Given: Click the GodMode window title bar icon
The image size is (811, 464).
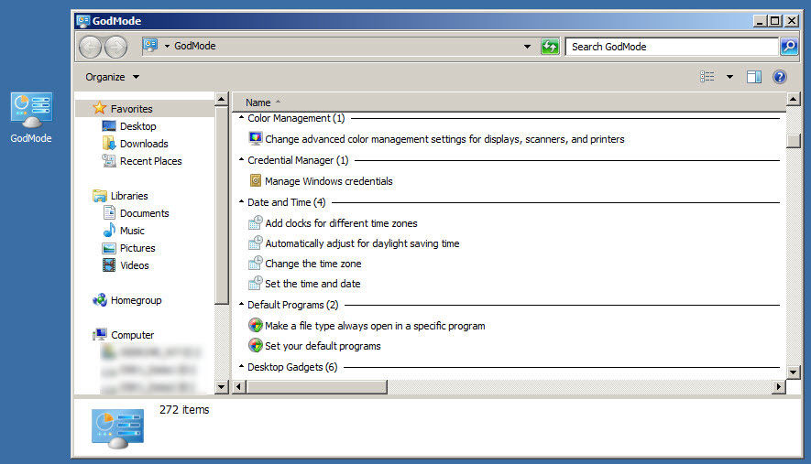Looking at the screenshot, I should 82,21.
